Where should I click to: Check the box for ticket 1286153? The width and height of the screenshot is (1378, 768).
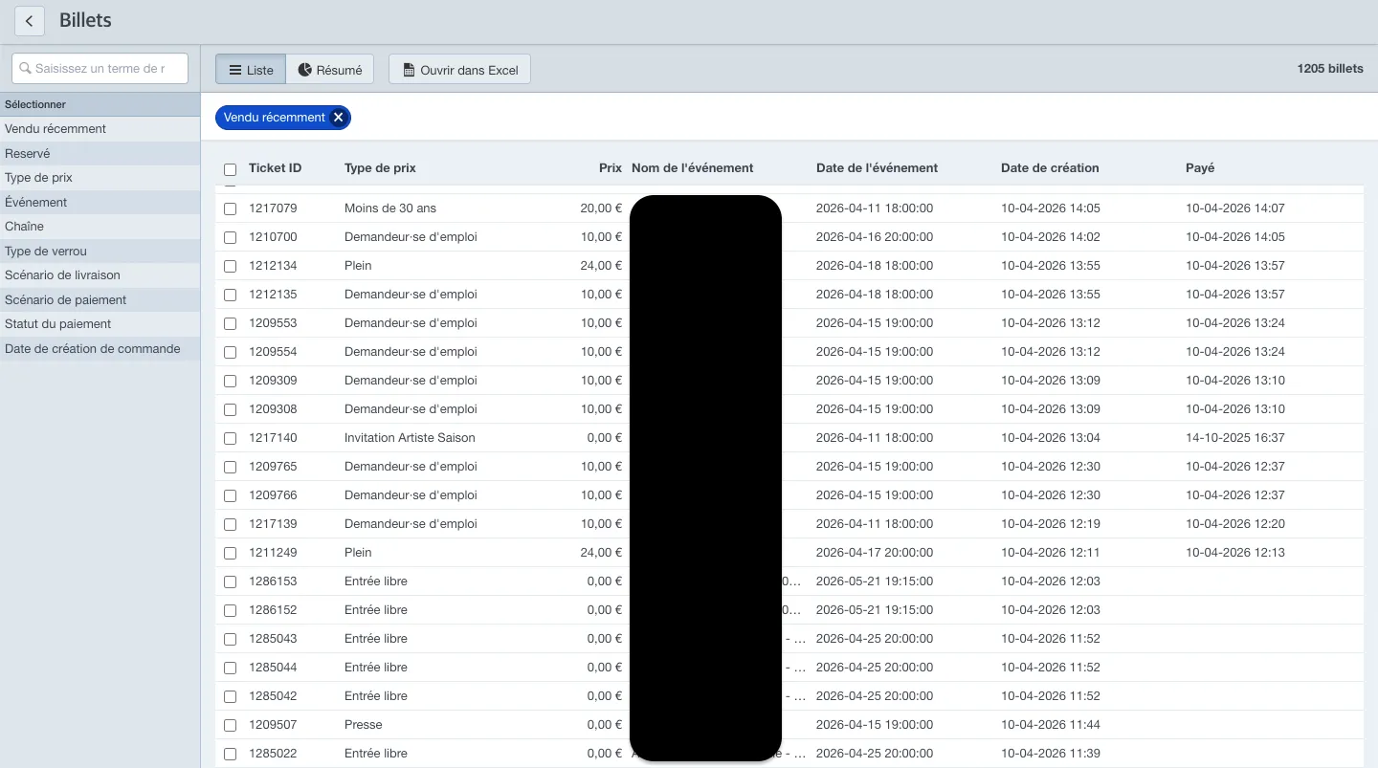pos(230,581)
